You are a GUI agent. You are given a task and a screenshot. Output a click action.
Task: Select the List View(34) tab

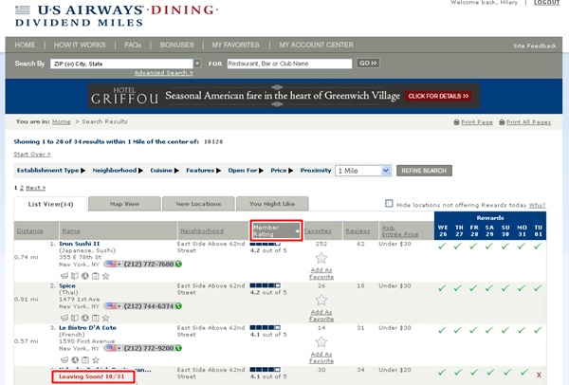point(50,204)
